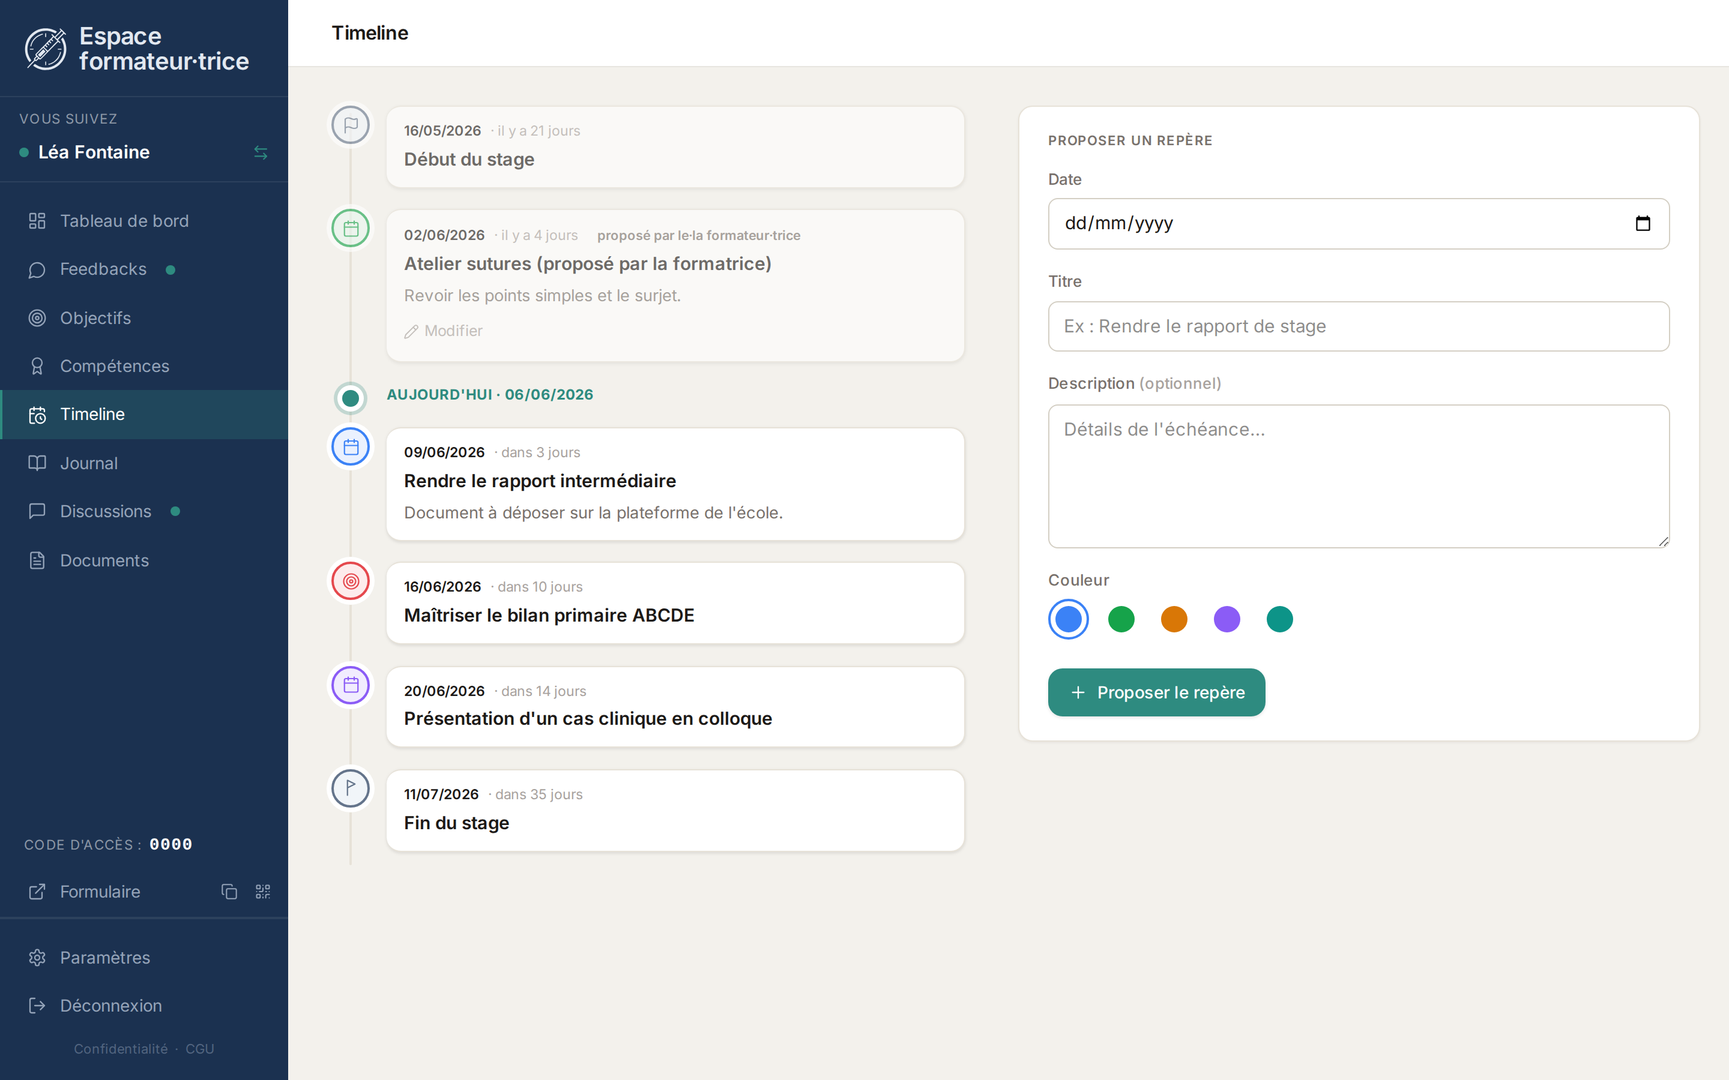Open the Journal section
This screenshot has width=1729, height=1080.
coord(143,463)
